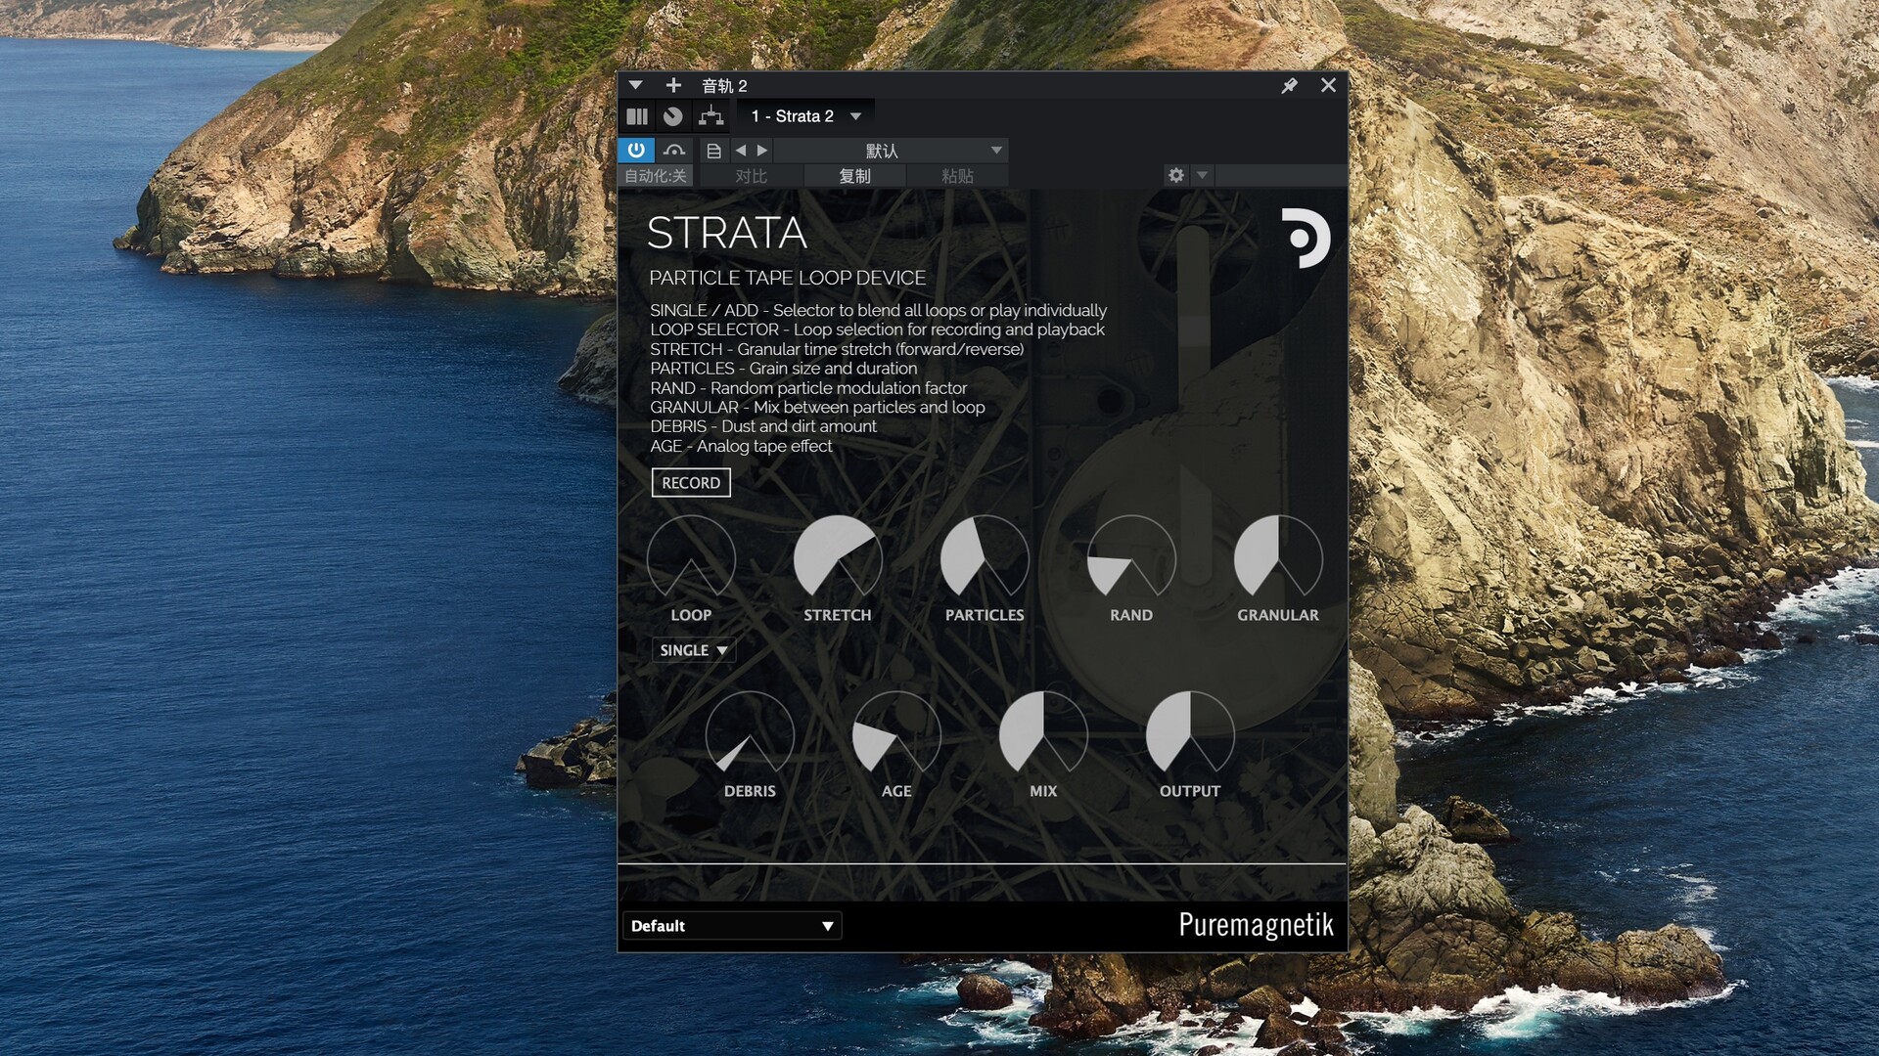
Task: Click the RECORD button
Action: 691,482
